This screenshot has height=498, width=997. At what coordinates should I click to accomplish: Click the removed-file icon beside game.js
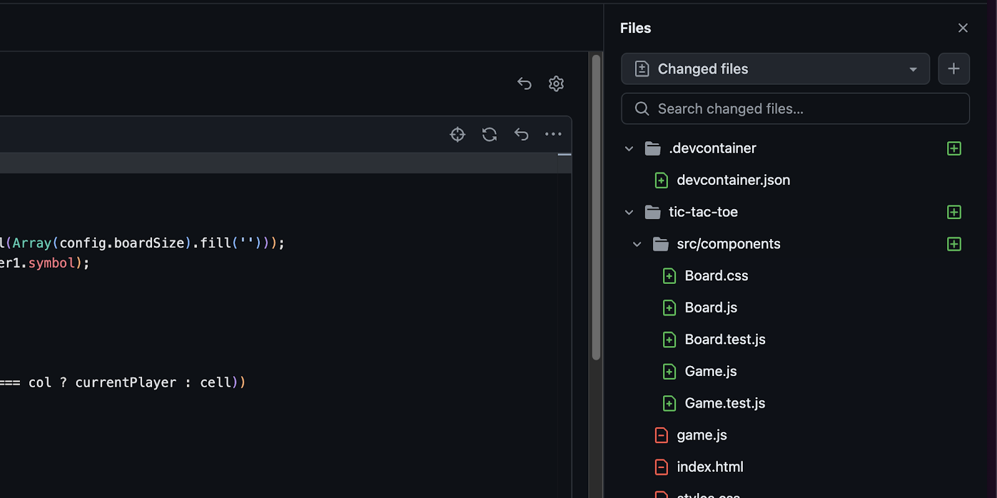[x=661, y=435]
